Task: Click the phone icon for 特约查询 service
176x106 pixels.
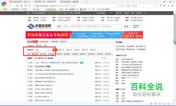Action: pos(117,46)
